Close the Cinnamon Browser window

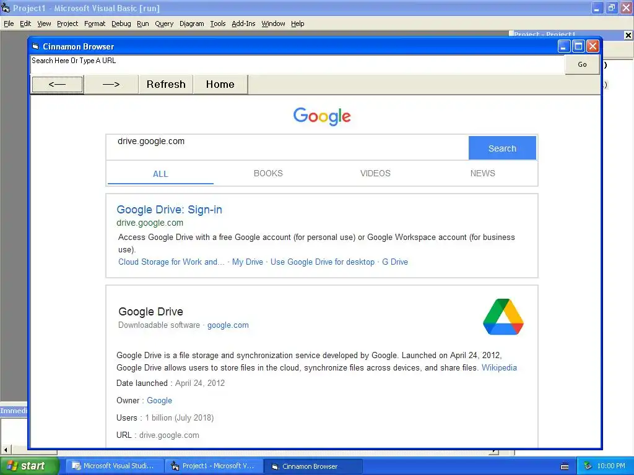pyautogui.click(x=593, y=46)
